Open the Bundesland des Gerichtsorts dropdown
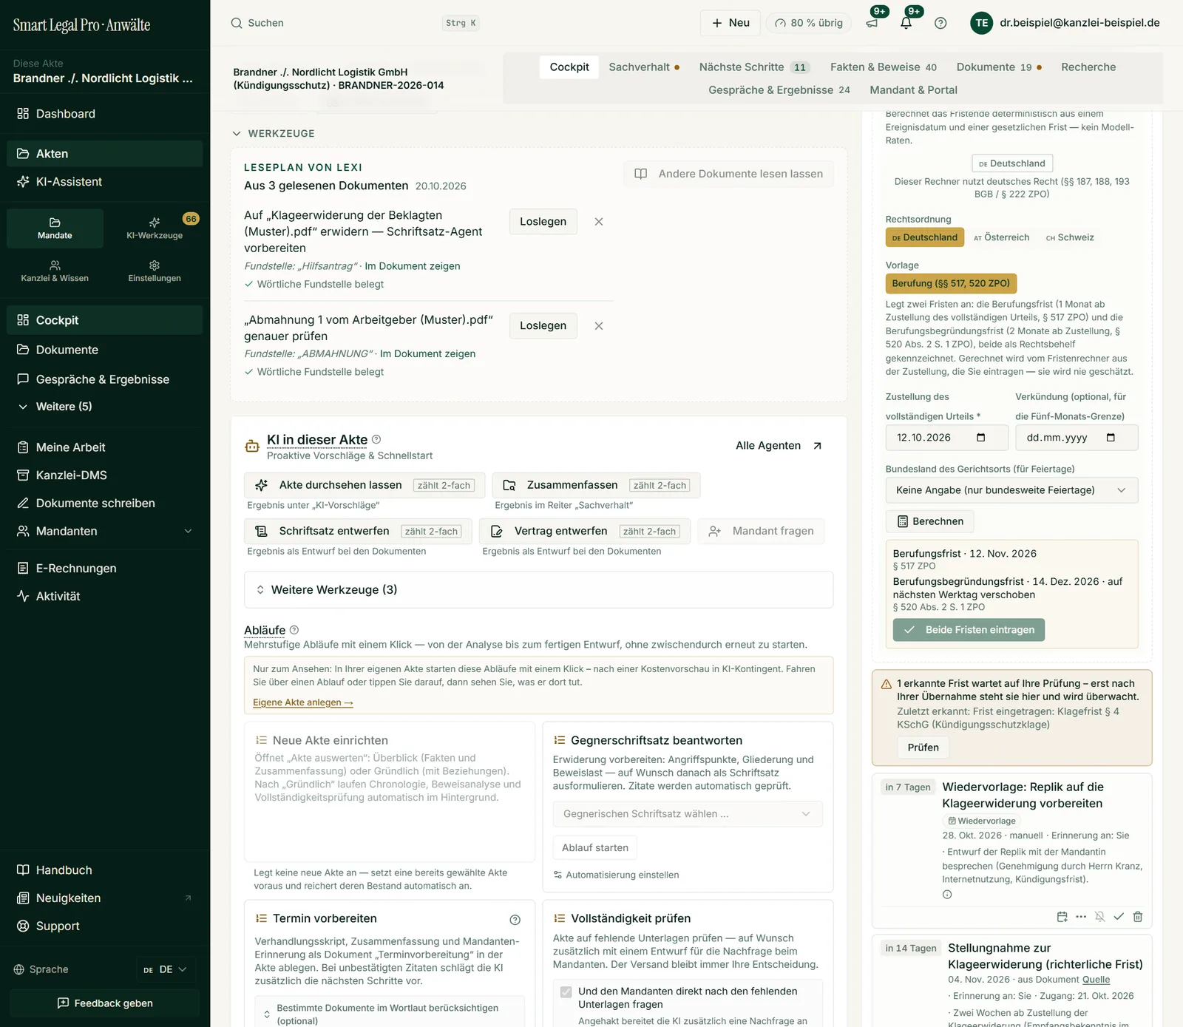 1011,490
